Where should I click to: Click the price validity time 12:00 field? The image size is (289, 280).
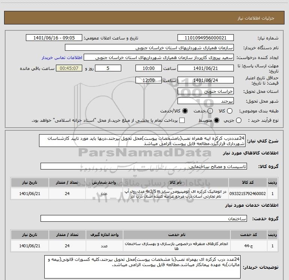[x=149, y=80]
